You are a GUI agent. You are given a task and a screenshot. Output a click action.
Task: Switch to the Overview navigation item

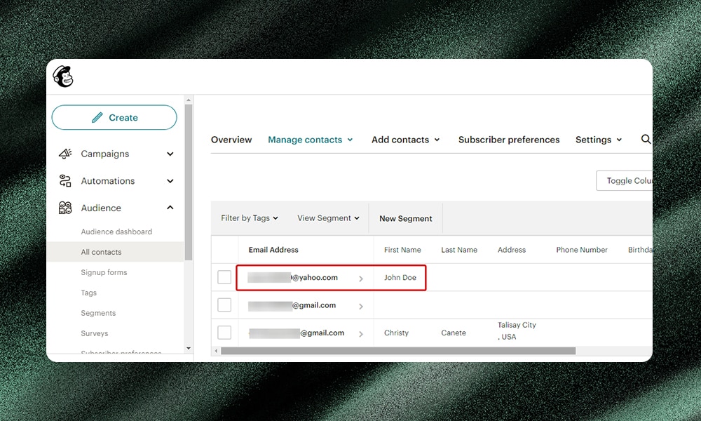[x=231, y=140]
